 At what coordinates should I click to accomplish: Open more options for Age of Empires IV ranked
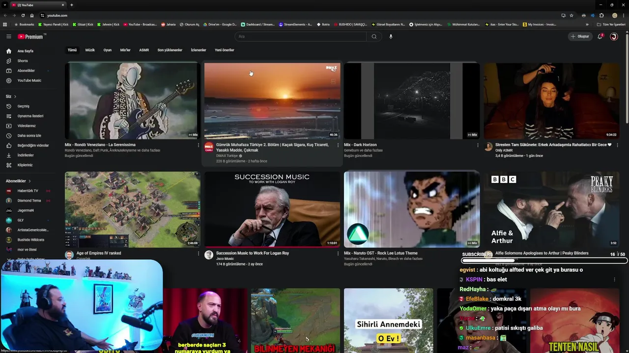(199, 253)
